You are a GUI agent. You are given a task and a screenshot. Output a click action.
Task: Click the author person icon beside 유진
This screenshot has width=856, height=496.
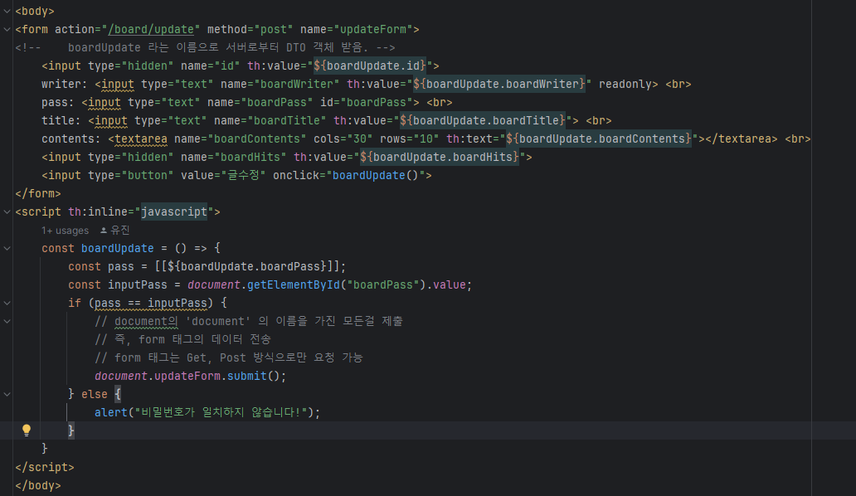click(104, 231)
